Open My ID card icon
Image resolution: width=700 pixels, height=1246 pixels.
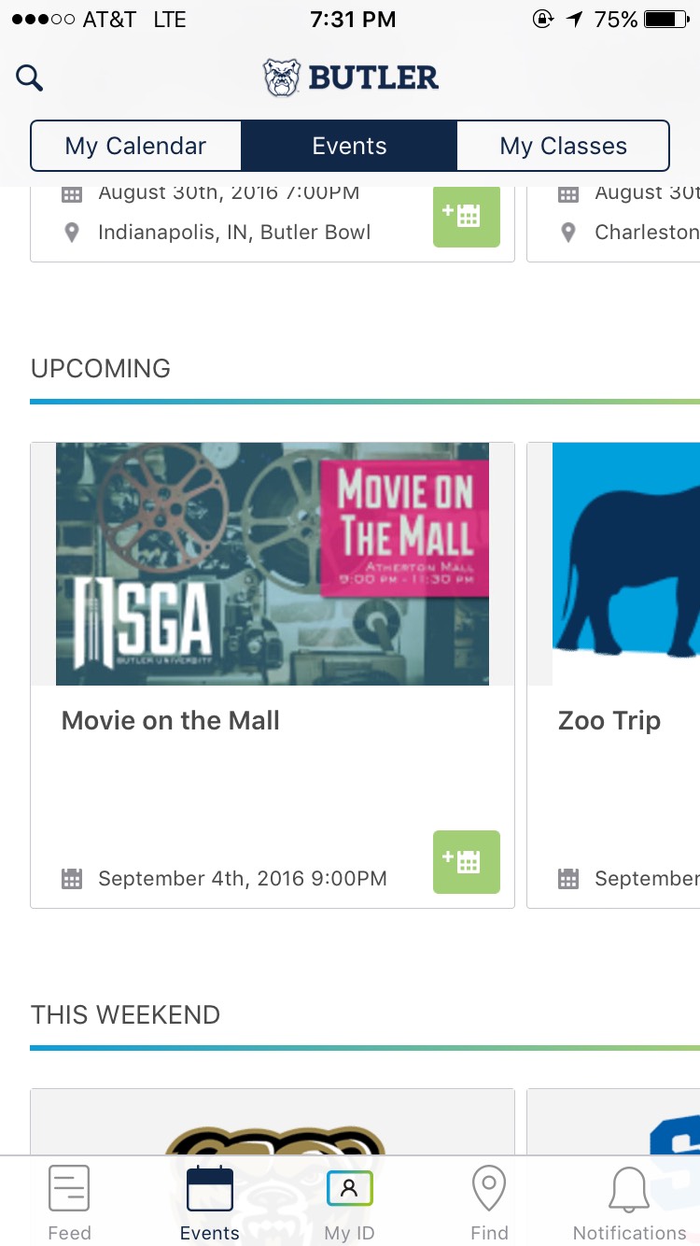point(350,1190)
